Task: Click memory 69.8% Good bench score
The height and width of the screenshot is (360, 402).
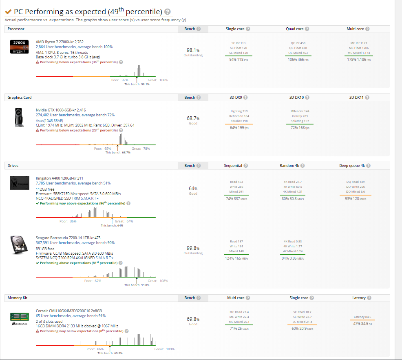Action: click(x=193, y=321)
